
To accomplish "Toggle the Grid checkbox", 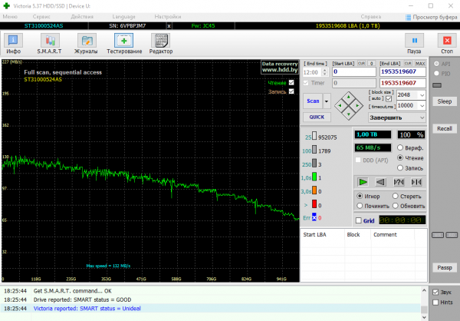I will coord(360,220).
